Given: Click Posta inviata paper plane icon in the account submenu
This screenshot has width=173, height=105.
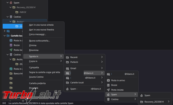Looking at the screenshot, I should coord(108,90).
